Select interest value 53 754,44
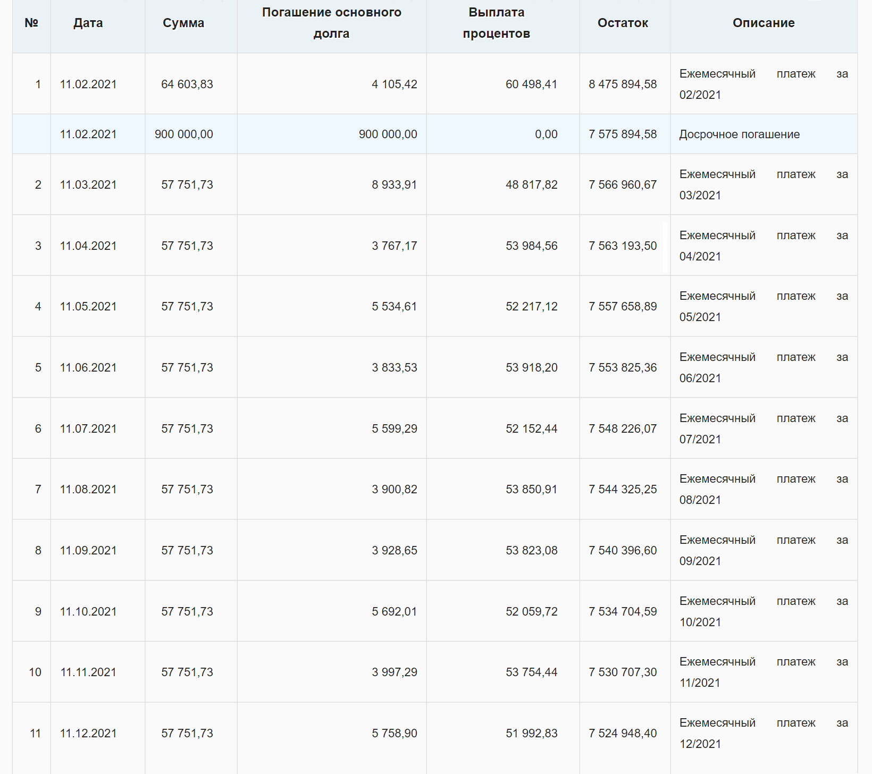The height and width of the screenshot is (774, 872). [532, 672]
